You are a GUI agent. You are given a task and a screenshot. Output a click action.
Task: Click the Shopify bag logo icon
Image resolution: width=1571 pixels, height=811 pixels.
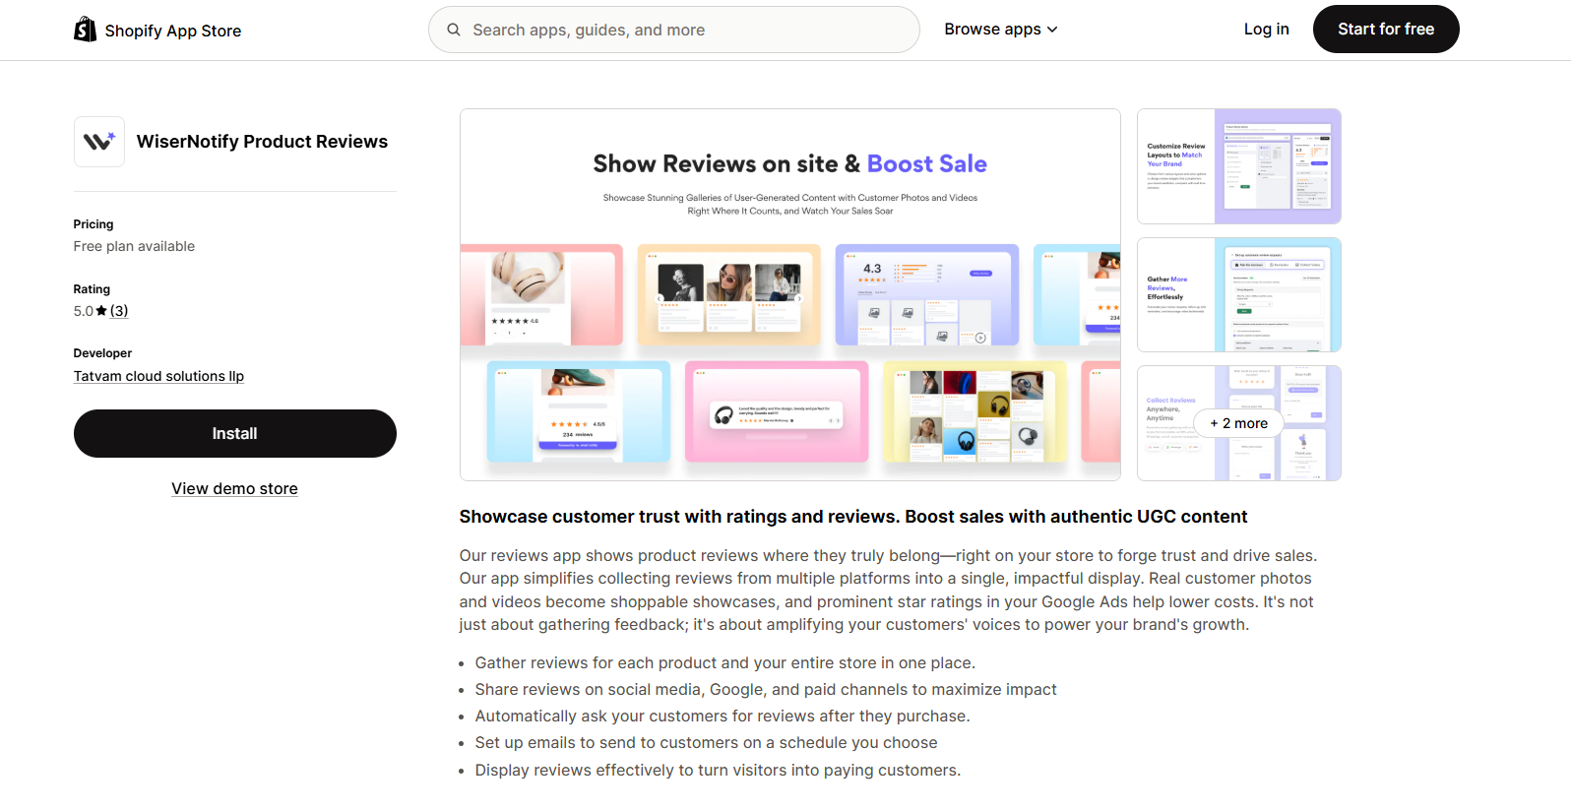[x=86, y=30]
